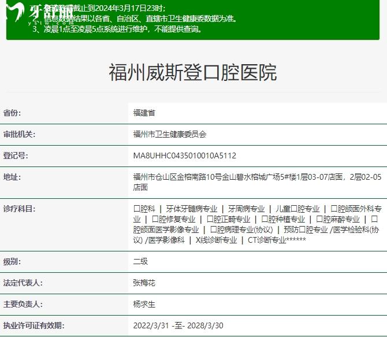Select the 级别 label

[x=12, y=261]
